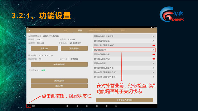Screen dimensions: 198x111
Task: Turn off 显示会员相关功能 switch
Action: point(153,54)
